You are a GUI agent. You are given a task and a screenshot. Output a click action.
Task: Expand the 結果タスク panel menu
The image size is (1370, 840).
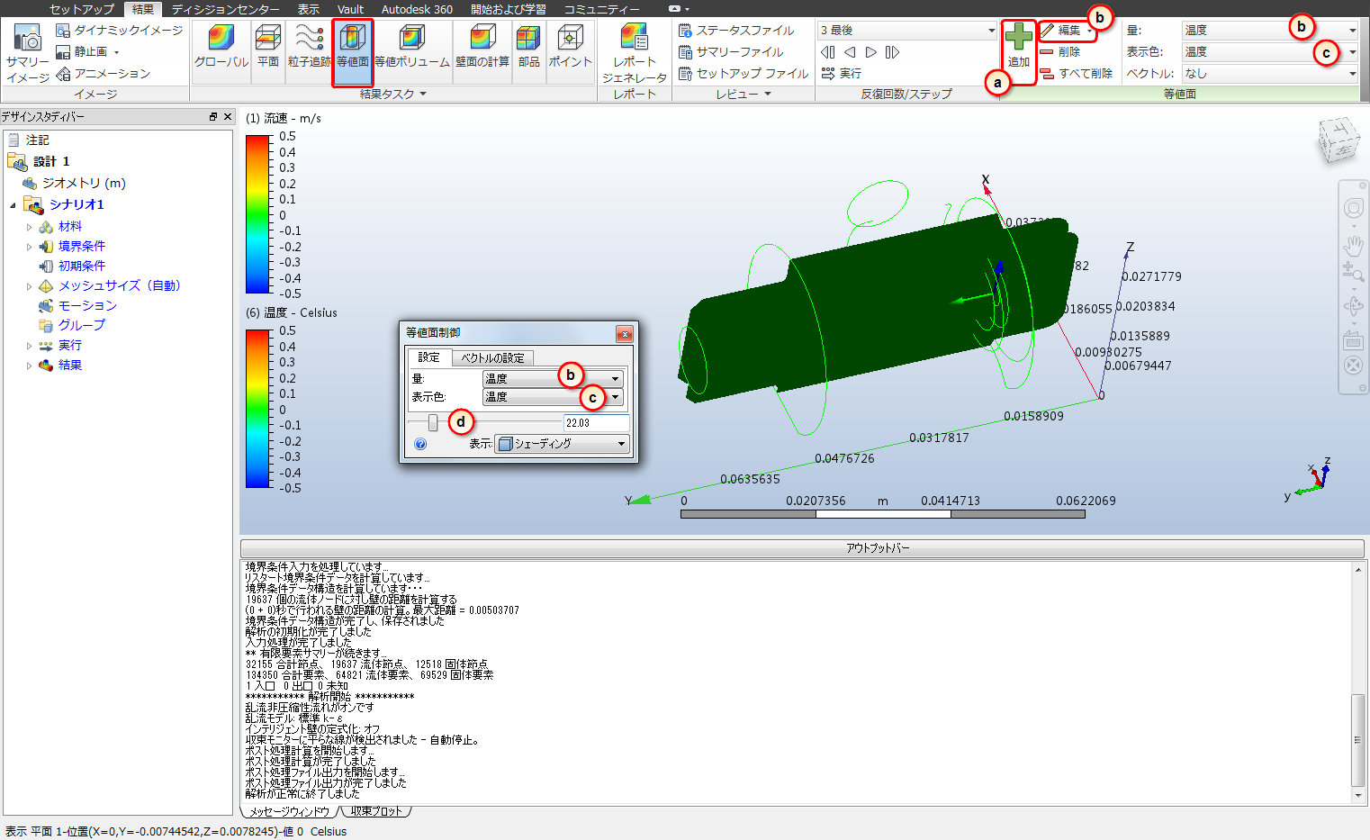click(393, 94)
